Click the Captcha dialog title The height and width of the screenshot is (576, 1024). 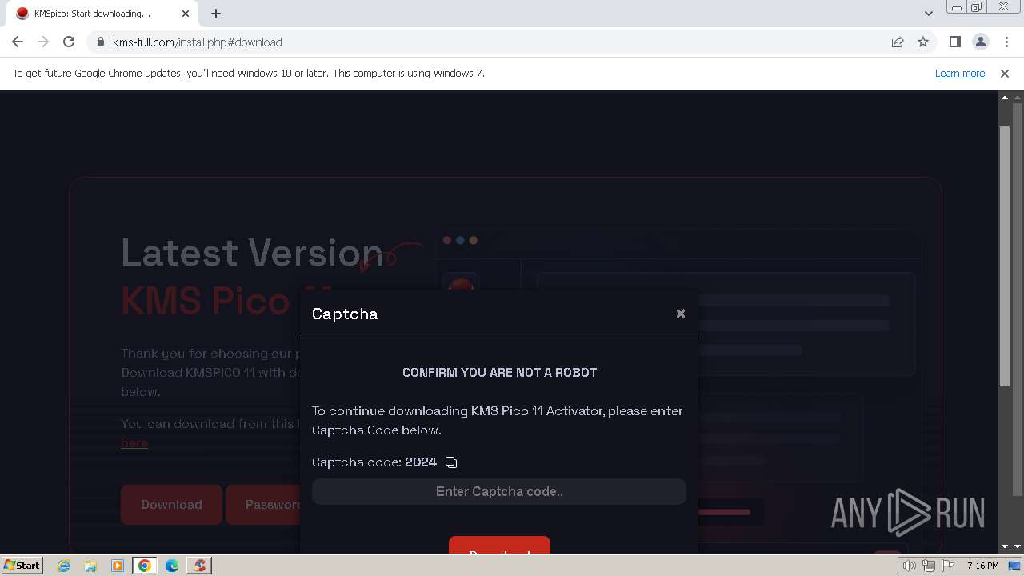[x=345, y=314]
